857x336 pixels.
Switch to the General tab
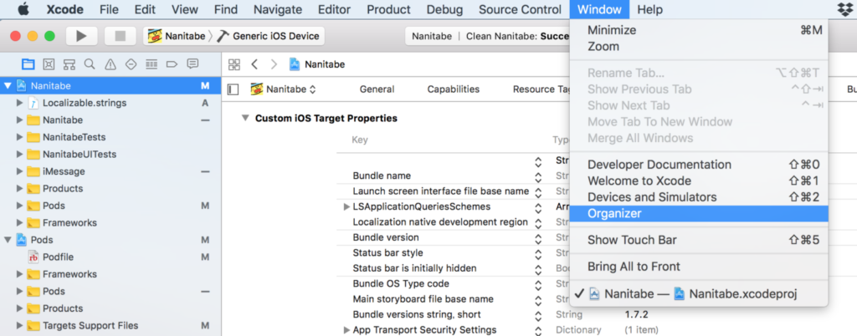tap(377, 89)
